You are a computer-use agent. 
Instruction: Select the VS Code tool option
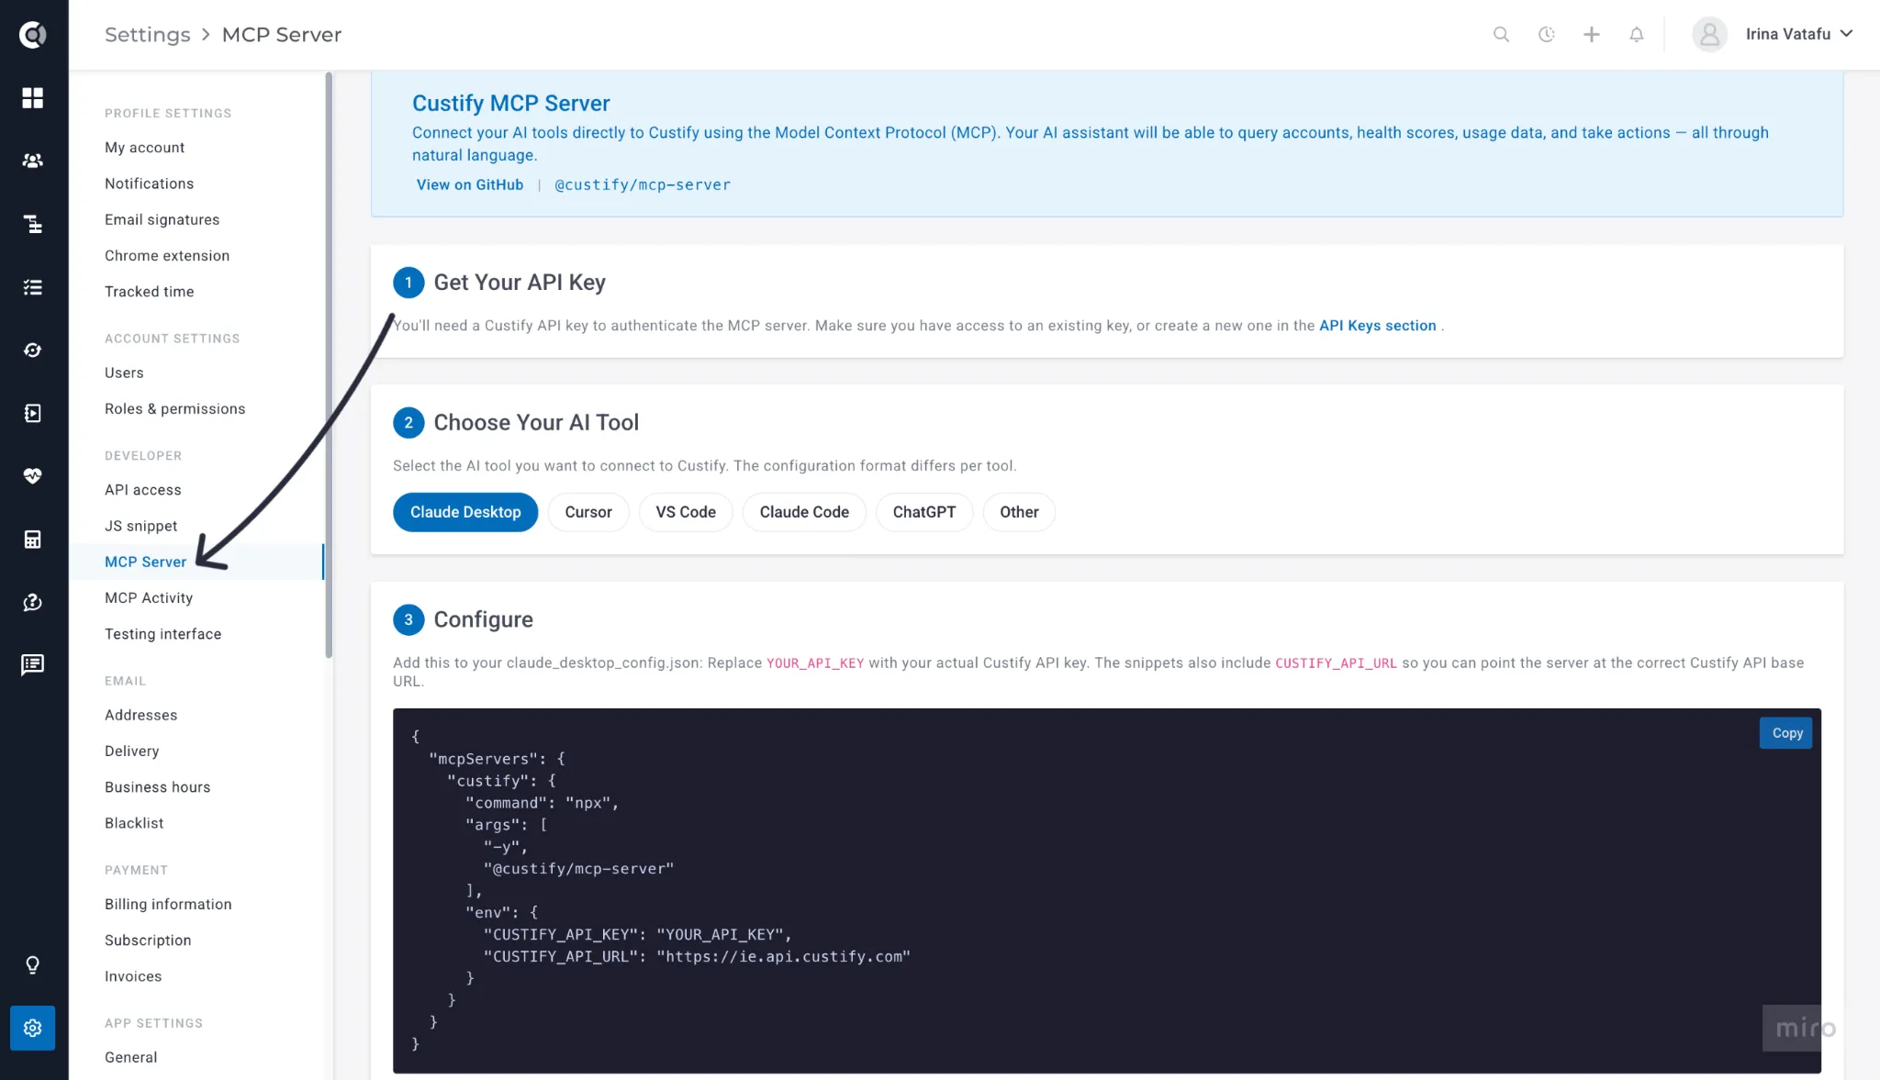(686, 512)
